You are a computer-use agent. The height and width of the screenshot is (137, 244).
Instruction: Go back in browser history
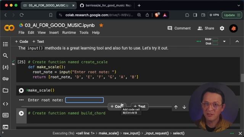pyautogui.click(x=6, y=15)
